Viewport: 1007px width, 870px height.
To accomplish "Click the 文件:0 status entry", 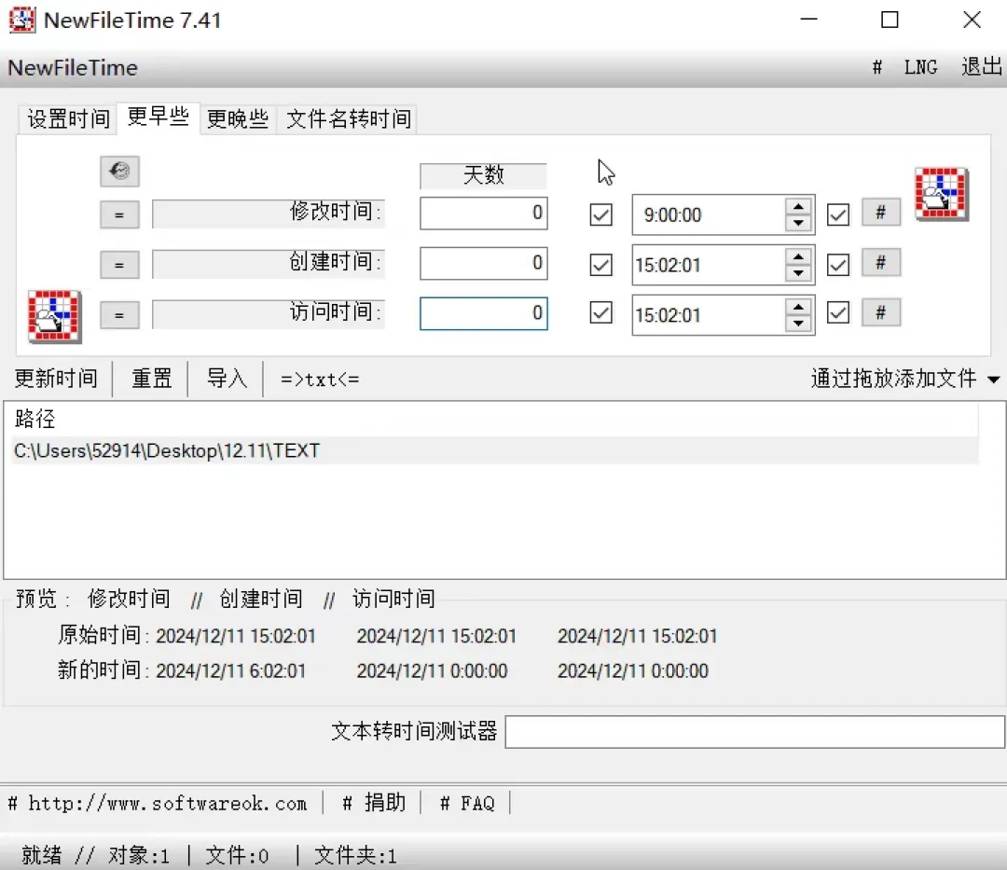I will tap(237, 855).
